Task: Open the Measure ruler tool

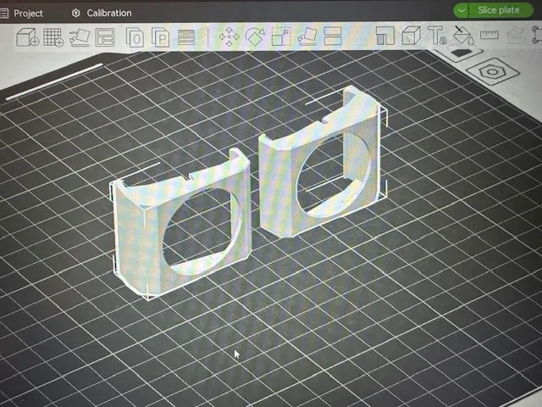Action: click(x=489, y=35)
